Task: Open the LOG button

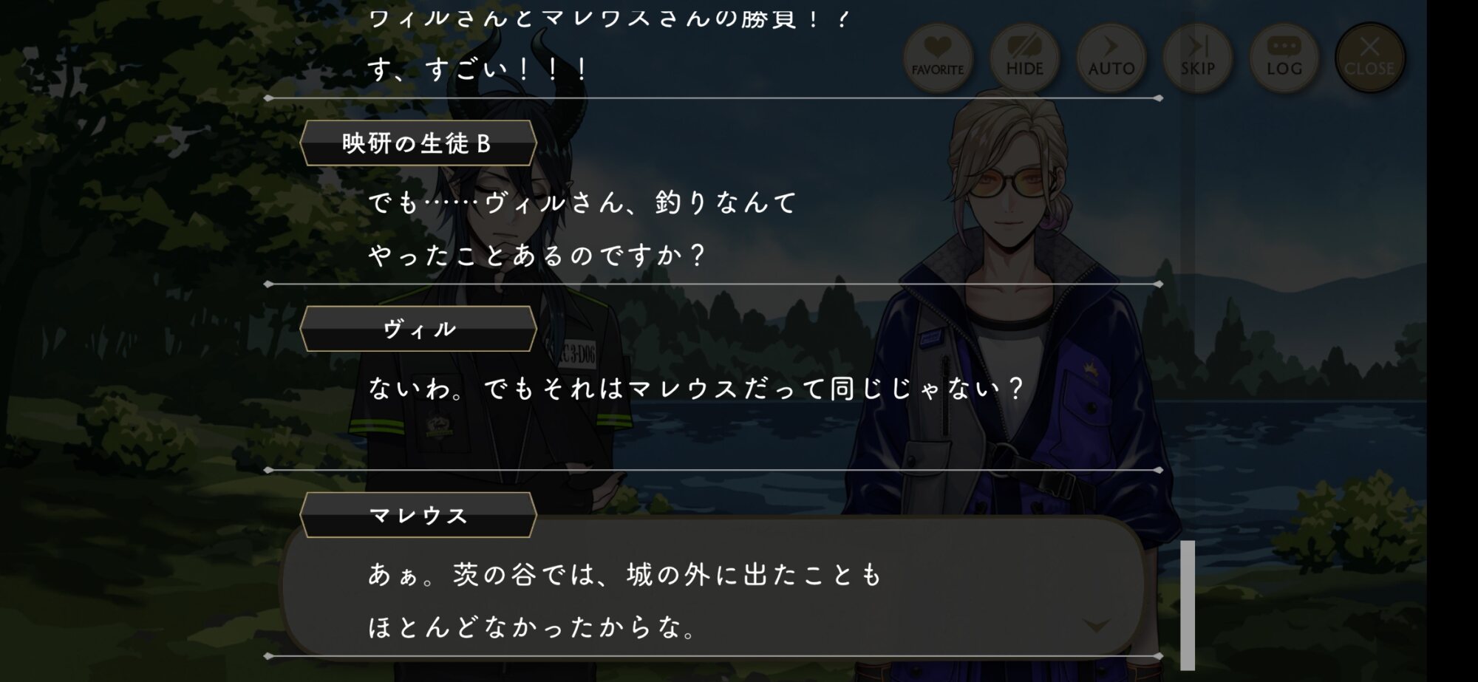Action: tap(1284, 58)
